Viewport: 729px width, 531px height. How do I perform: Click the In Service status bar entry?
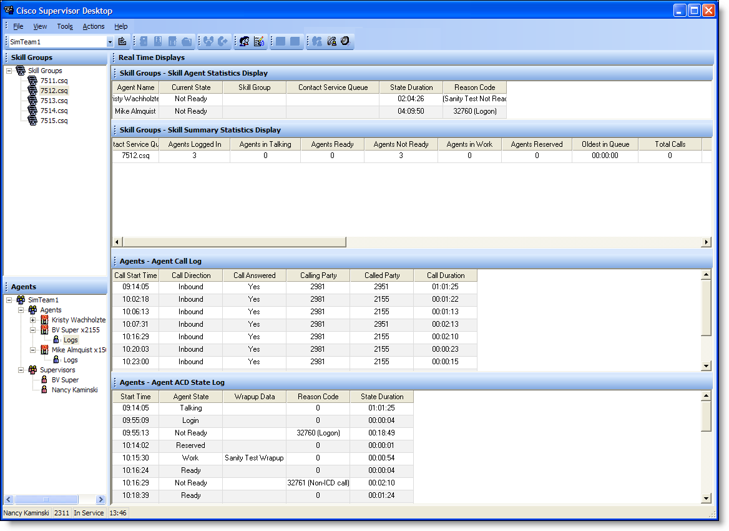click(x=89, y=513)
